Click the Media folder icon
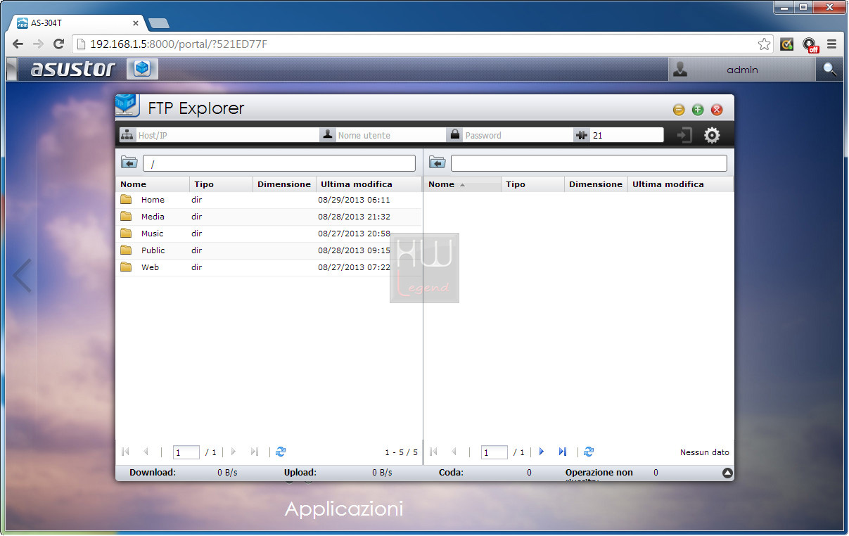The height and width of the screenshot is (536, 849). coord(126,216)
